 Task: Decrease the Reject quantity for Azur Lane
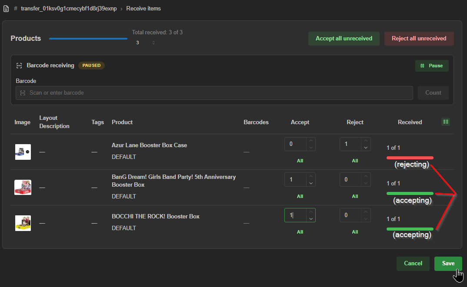(366, 148)
